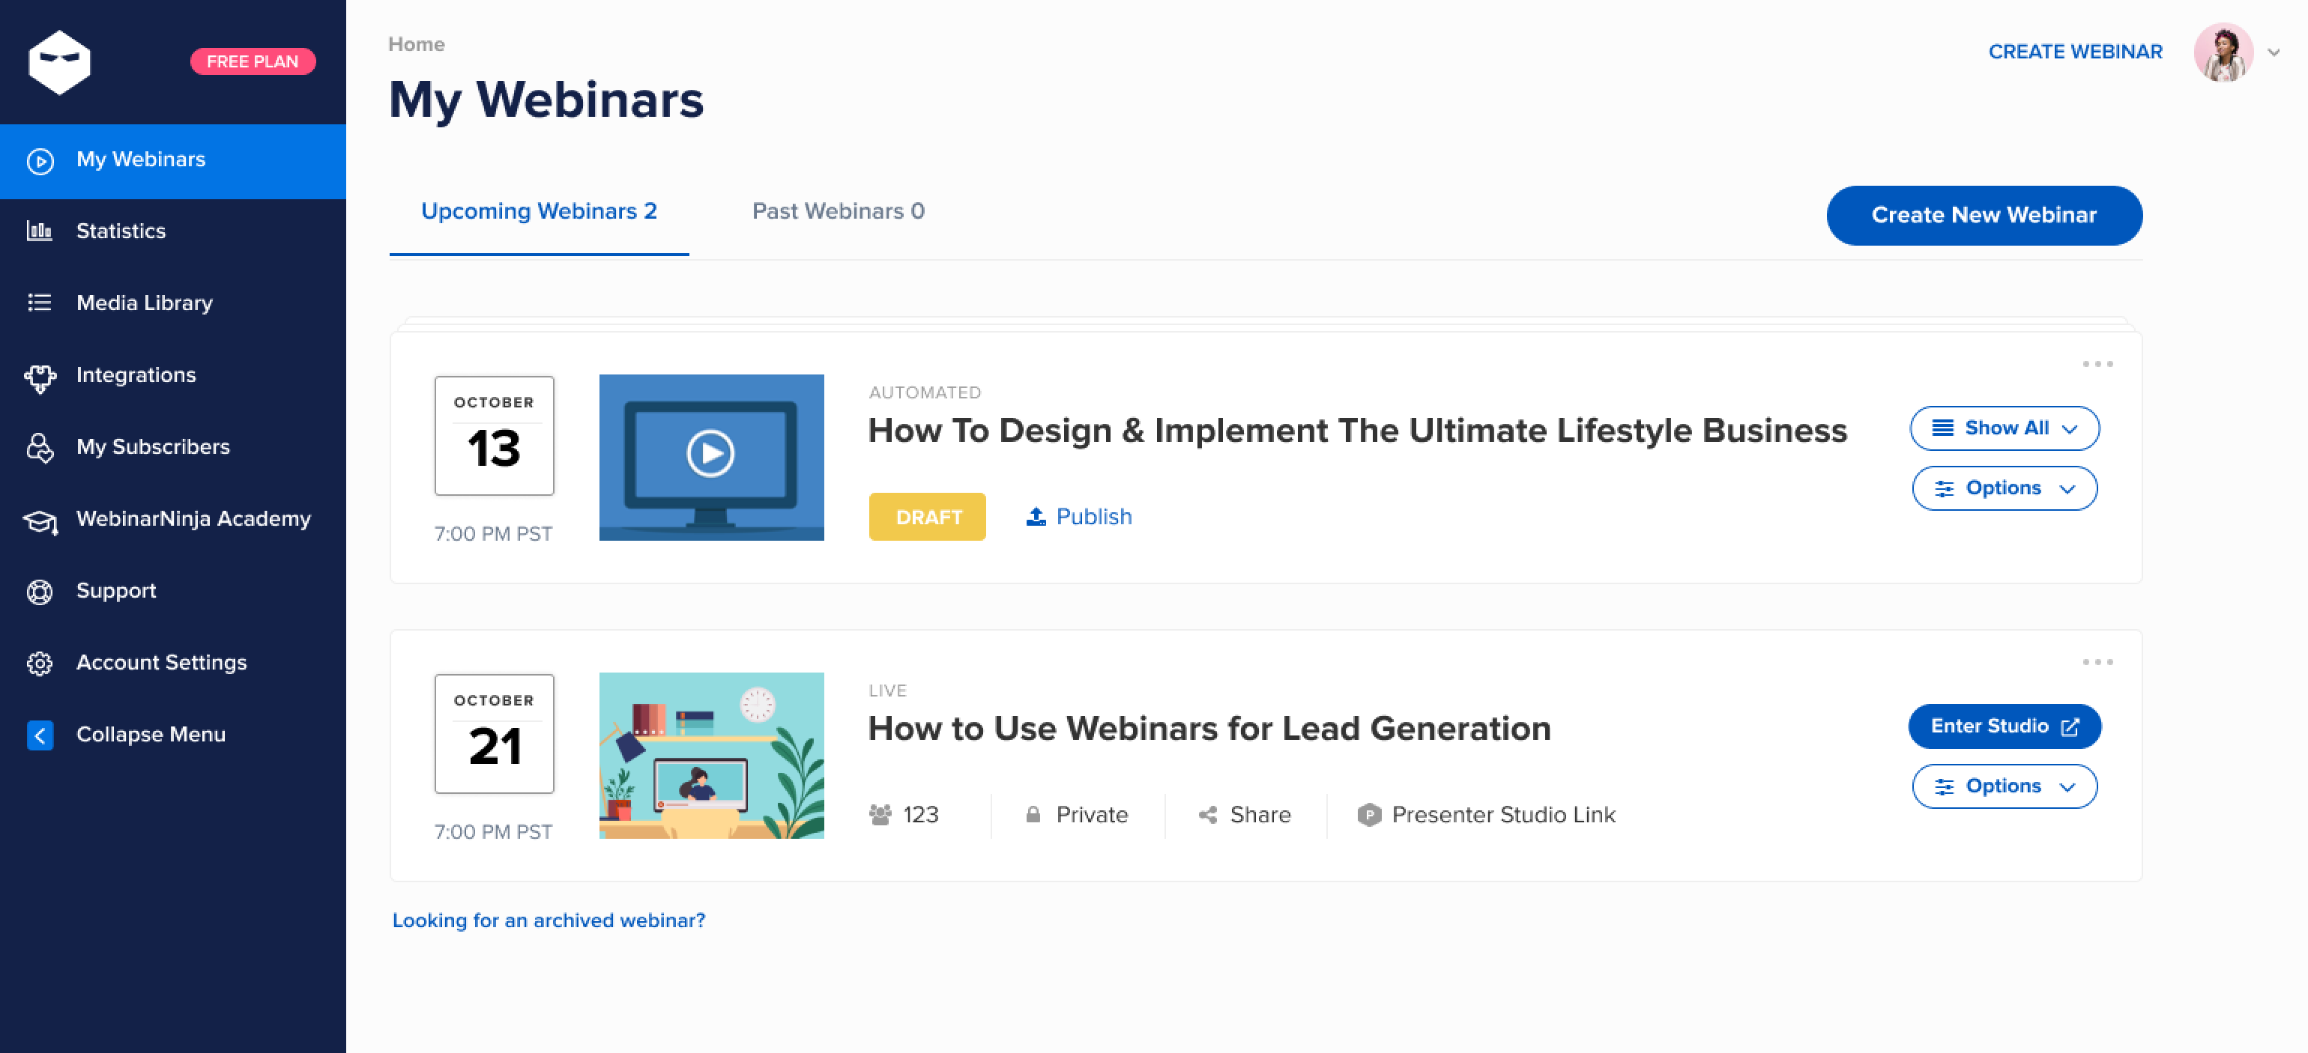The image size is (2308, 1053).
Task: Click the Support lifebuoy icon
Action: pos(40,592)
